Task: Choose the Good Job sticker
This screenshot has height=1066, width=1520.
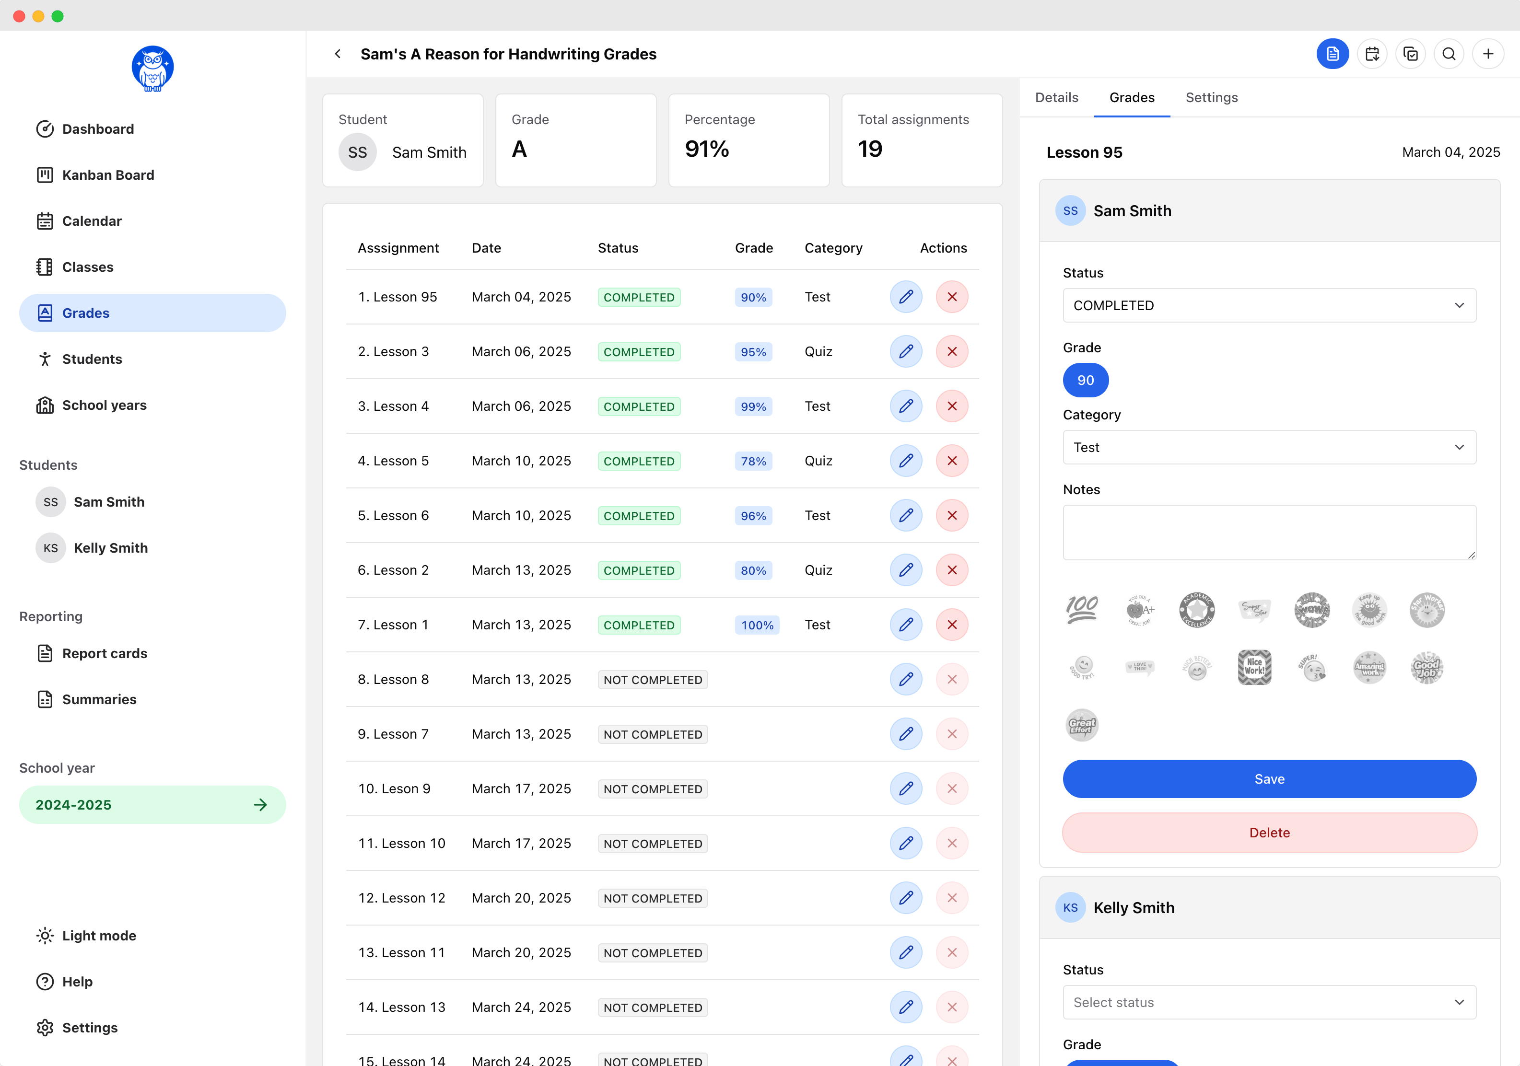Action: [x=1427, y=667]
